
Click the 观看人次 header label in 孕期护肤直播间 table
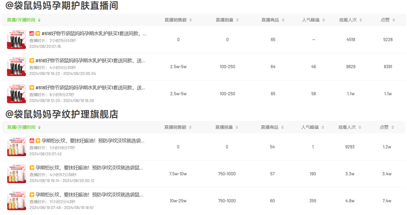(348, 20)
